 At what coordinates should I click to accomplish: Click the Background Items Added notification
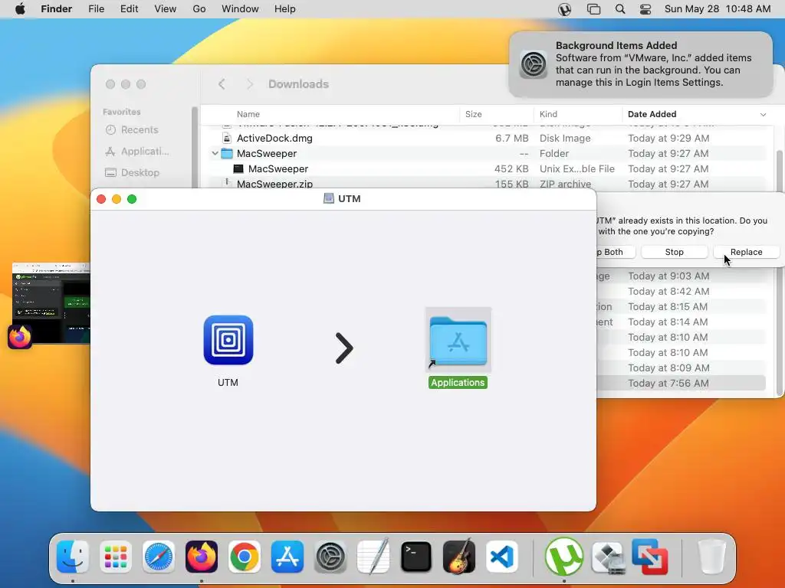click(640, 64)
